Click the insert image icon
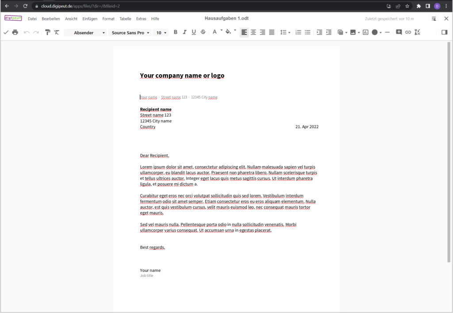The image size is (453, 313). tap(353, 32)
